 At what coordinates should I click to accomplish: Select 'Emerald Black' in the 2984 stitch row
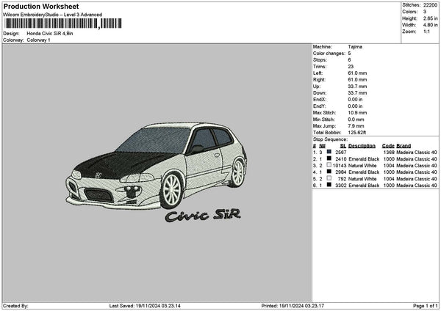364,172
